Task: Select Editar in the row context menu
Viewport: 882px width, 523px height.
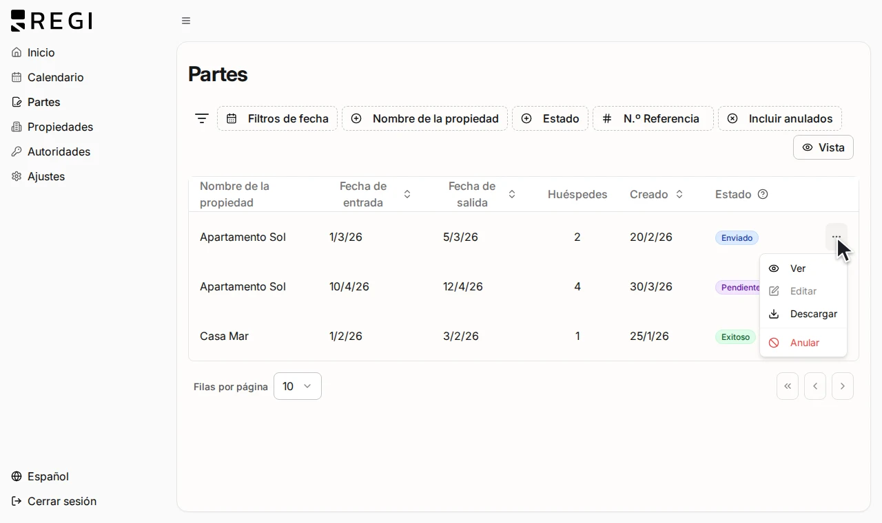Action: click(x=803, y=291)
